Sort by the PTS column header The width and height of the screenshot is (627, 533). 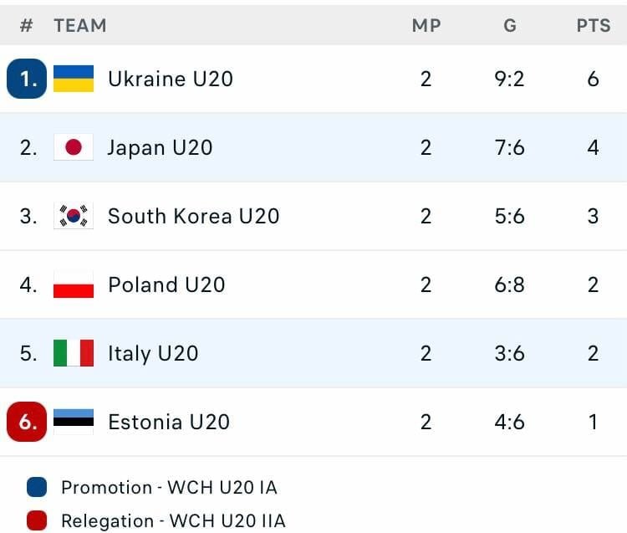pyautogui.click(x=594, y=25)
